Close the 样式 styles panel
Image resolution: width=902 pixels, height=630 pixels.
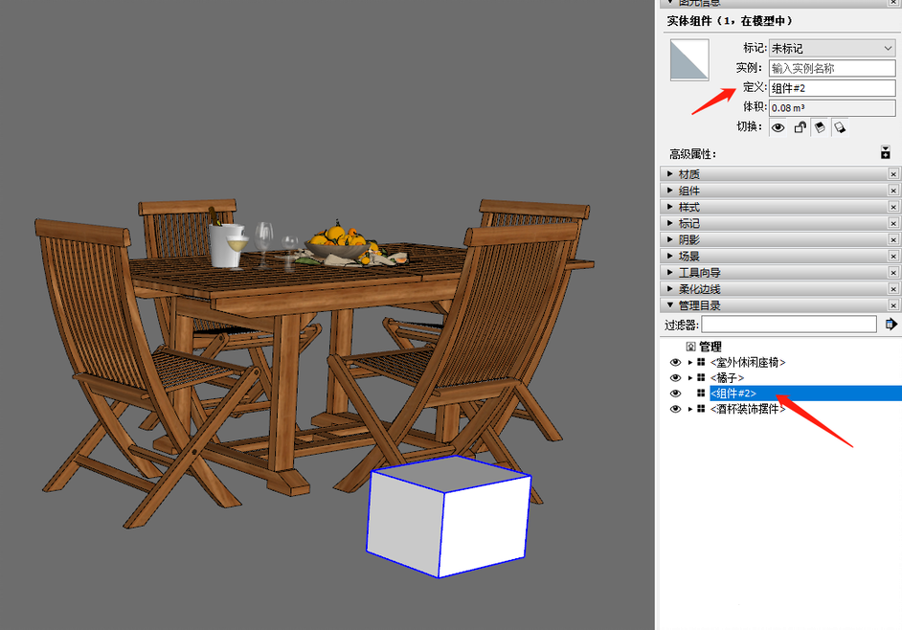tap(893, 207)
